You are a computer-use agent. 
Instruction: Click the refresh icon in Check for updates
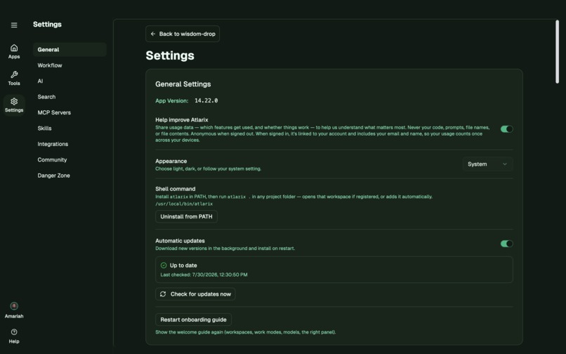(163, 294)
